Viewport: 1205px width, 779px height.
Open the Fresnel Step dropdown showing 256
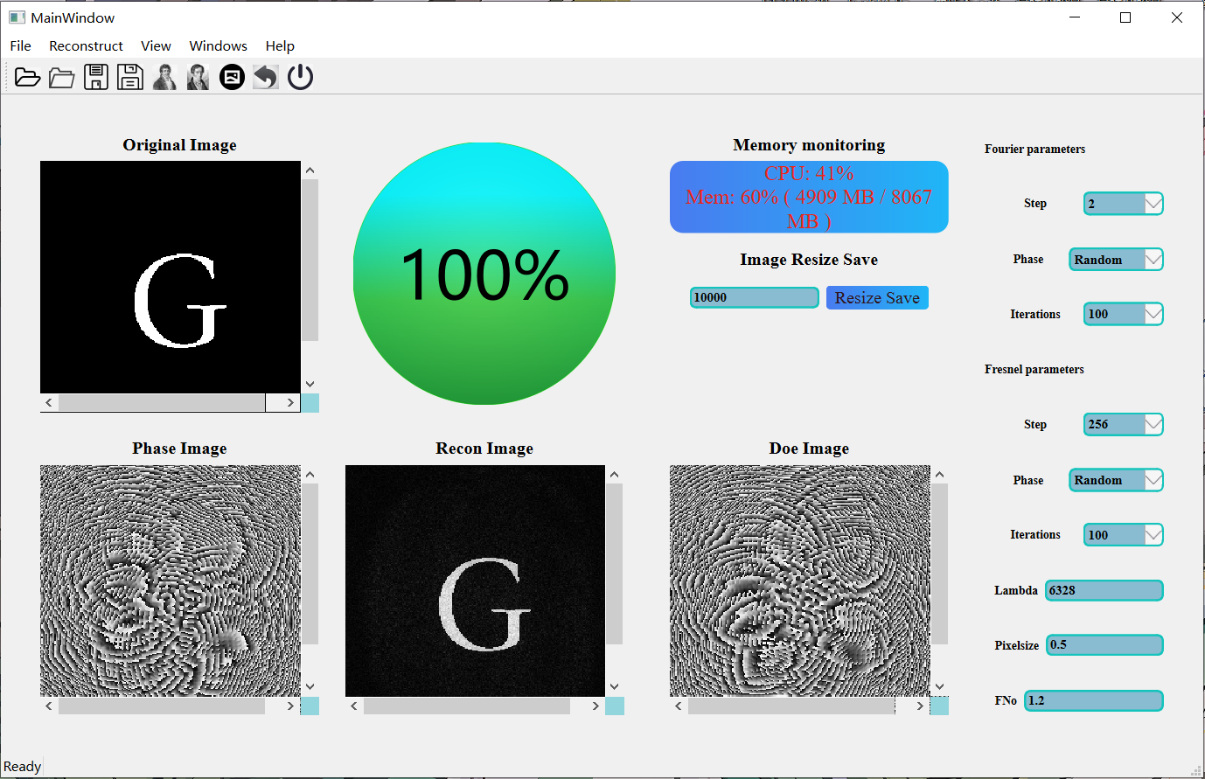point(1123,424)
